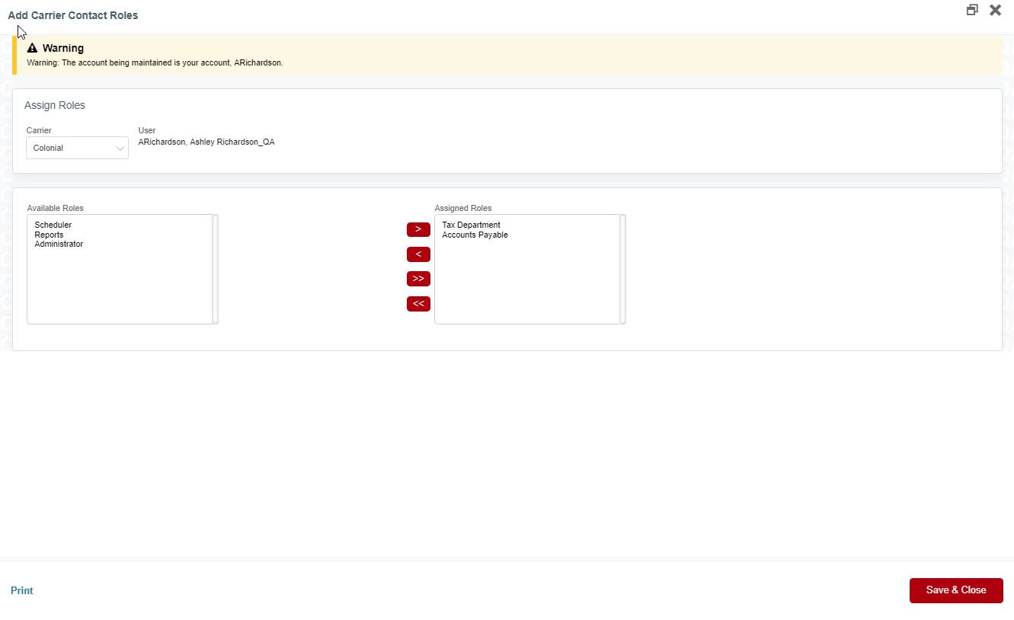This screenshot has width=1014, height=620.
Task: Click the double-right arrow to assign all roles
Action: click(417, 279)
